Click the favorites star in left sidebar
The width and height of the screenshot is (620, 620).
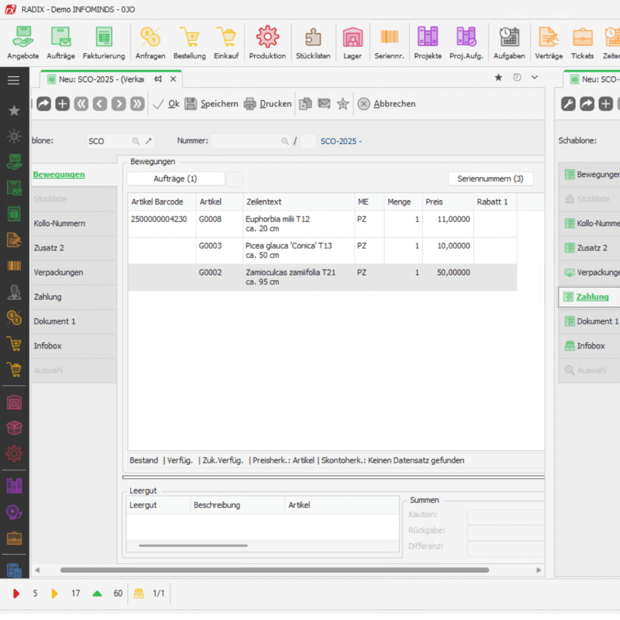pyautogui.click(x=15, y=110)
